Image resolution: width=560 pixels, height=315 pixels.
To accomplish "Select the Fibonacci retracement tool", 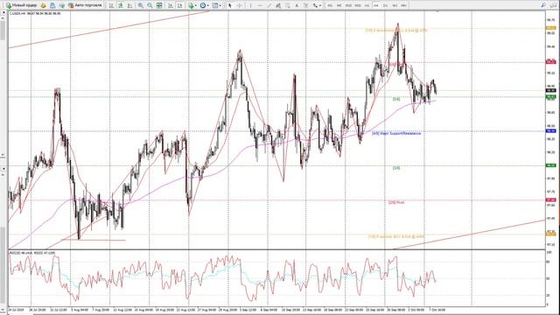I will [288, 5].
